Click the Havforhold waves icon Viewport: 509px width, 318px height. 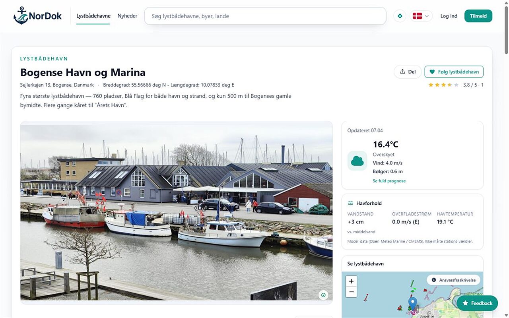click(350, 203)
